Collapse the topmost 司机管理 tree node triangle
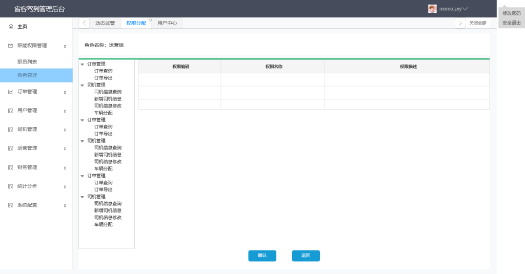This screenshot has height=274, width=525. click(x=82, y=86)
